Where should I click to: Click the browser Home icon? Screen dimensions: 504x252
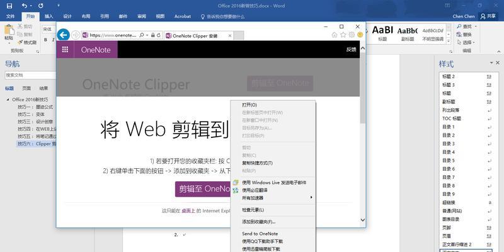(335, 35)
